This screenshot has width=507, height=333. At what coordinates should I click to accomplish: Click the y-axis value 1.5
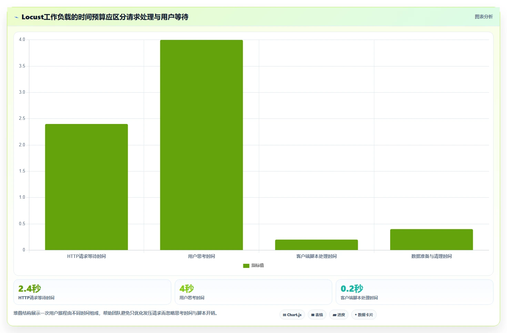click(x=22, y=171)
